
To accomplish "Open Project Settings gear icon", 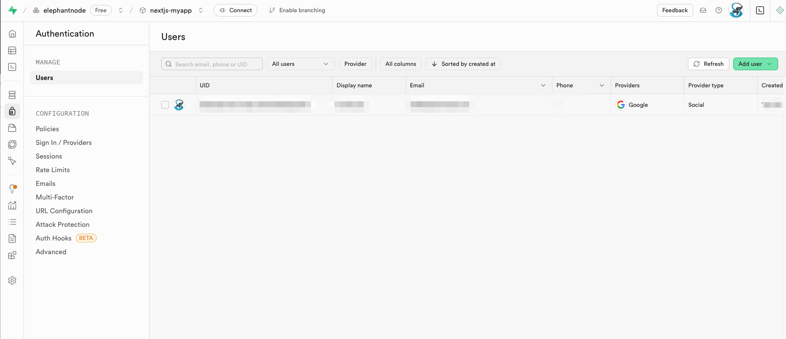I will coord(12,280).
